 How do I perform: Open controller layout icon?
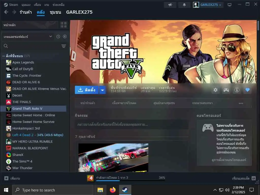(x=226, y=90)
